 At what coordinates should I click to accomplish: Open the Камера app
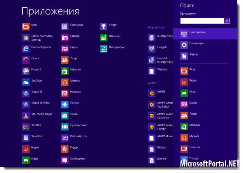(x=70, y=38)
